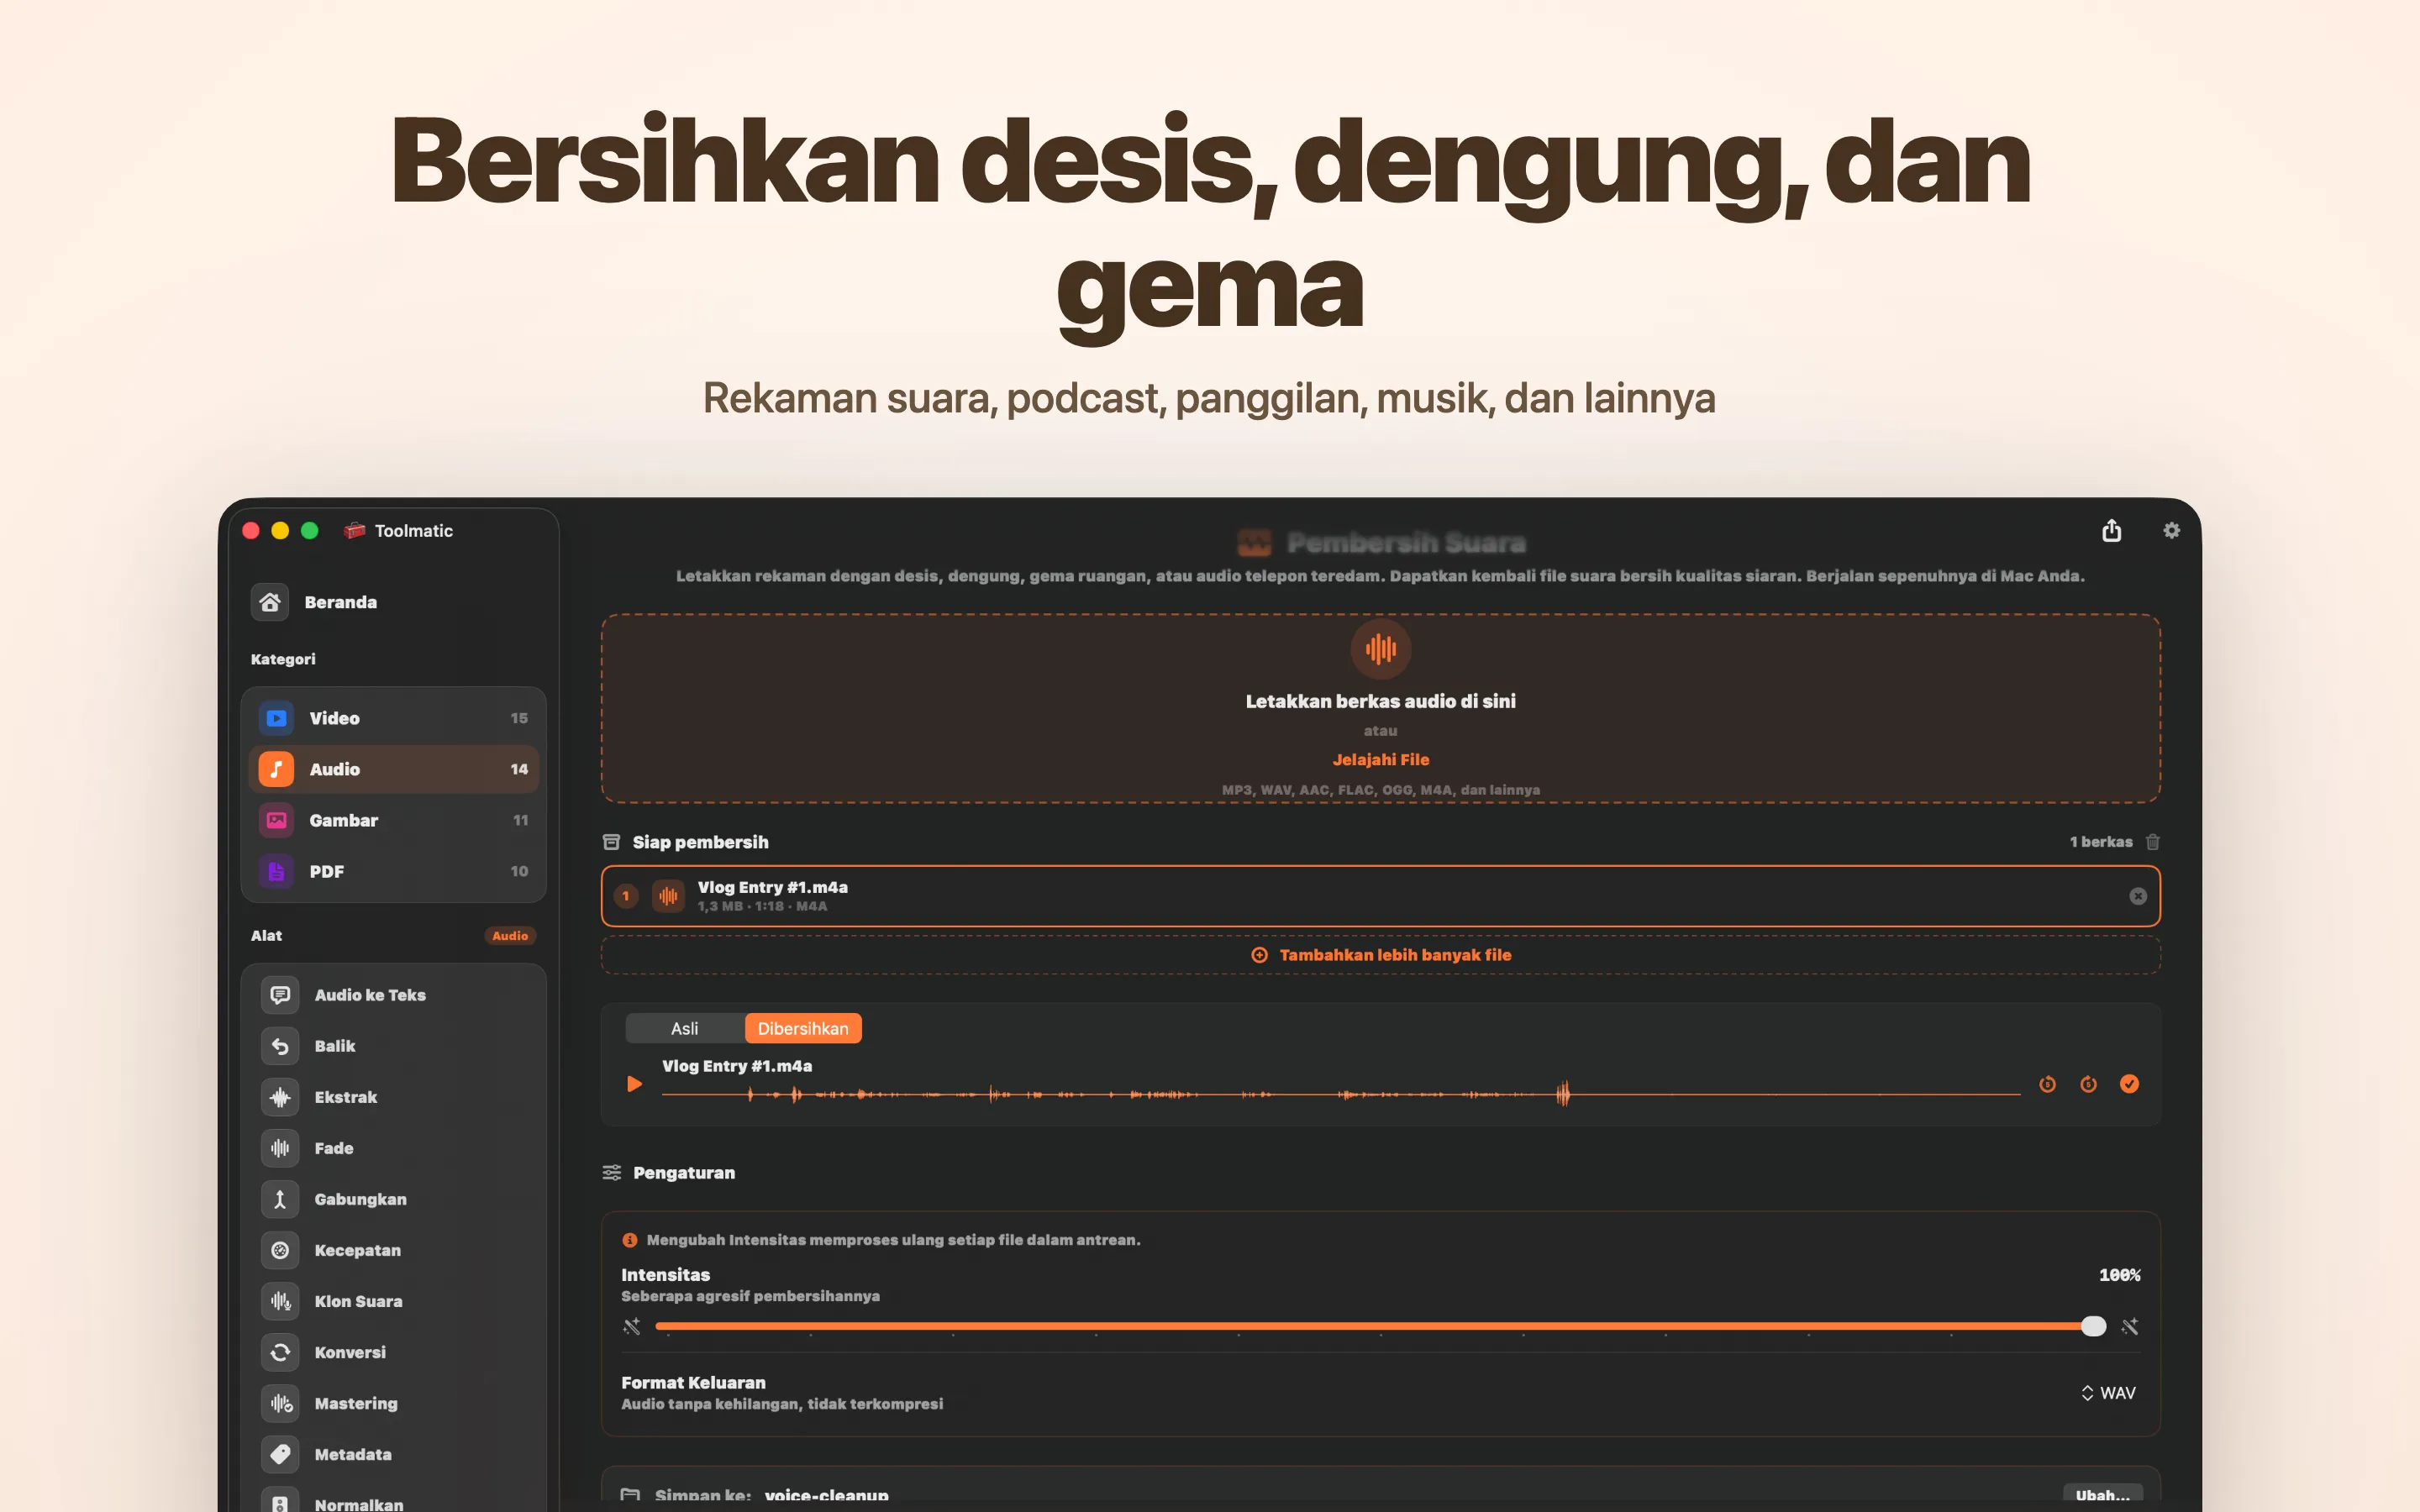Open the Mastering tool
This screenshot has width=2420, height=1512.
pyautogui.click(x=394, y=1403)
